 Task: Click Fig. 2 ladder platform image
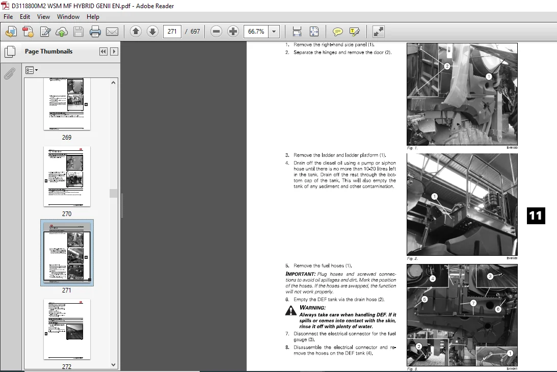(462, 204)
